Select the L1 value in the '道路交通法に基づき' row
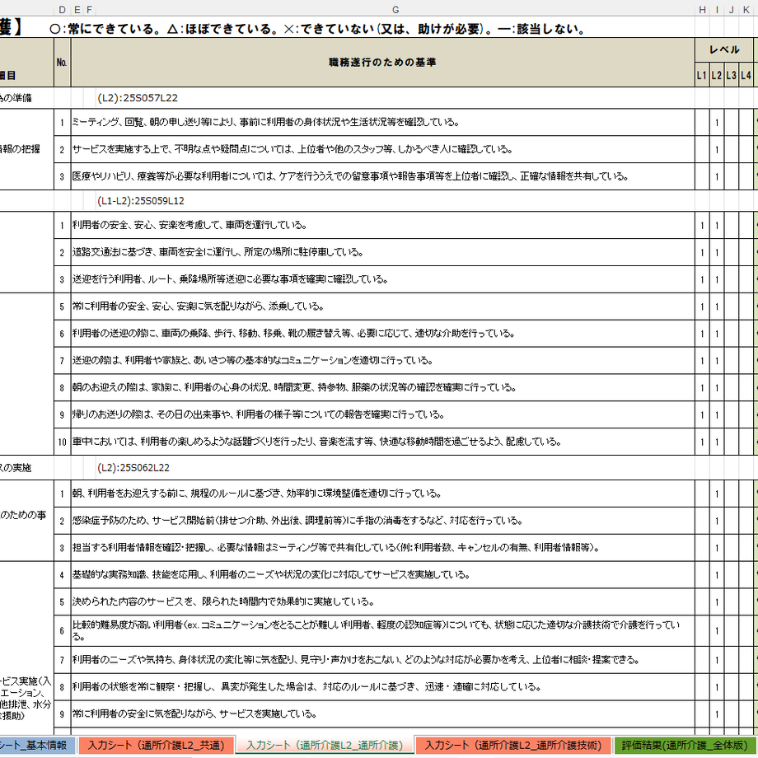This screenshot has width=758, height=758. click(x=703, y=252)
